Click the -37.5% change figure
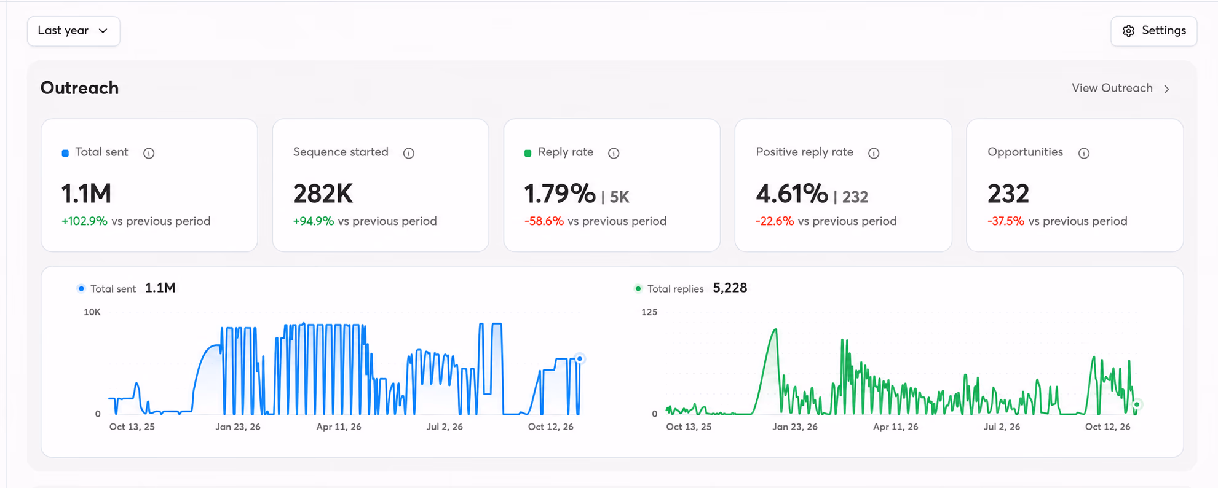 (x=1006, y=221)
